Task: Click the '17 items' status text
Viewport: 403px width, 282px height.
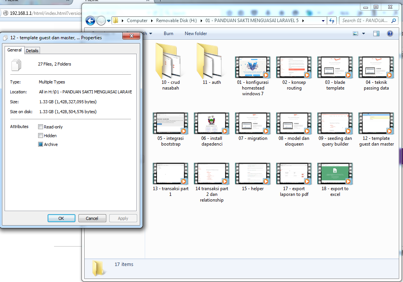Action: (124, 264)
